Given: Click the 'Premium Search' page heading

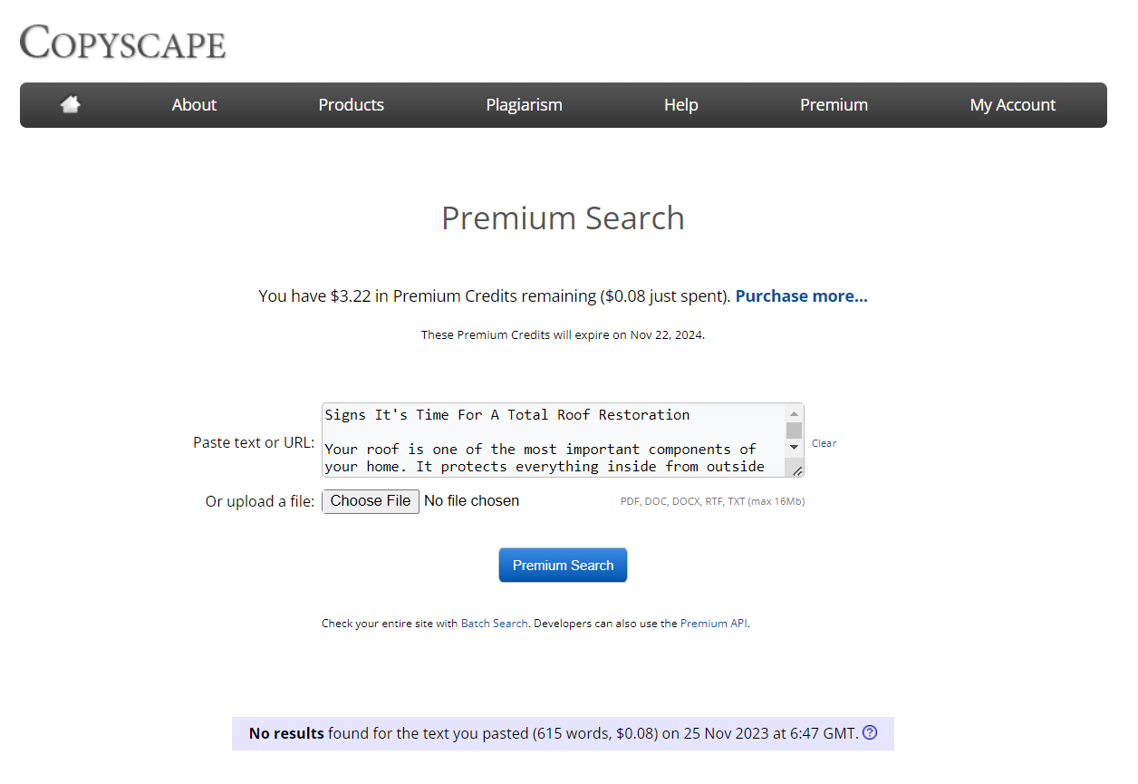Looking at the screenshot, I should coord(563,218).
